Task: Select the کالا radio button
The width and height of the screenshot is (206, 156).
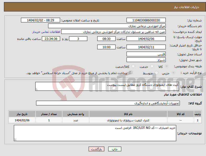Action: pos(167,66)
